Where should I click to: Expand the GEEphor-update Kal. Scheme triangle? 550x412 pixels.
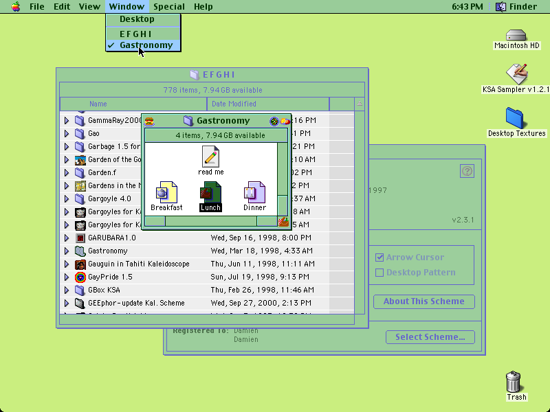click(x=67, y=303)
